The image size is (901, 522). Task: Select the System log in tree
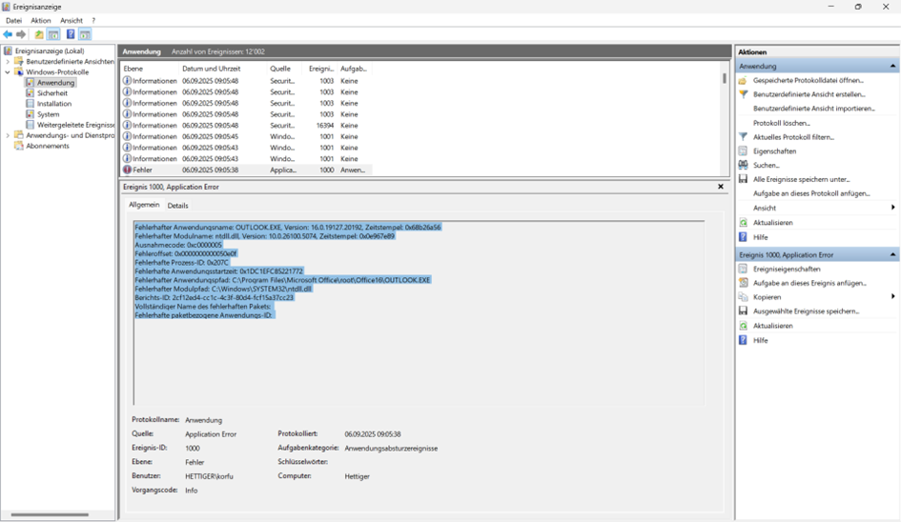tap(49, 114)
